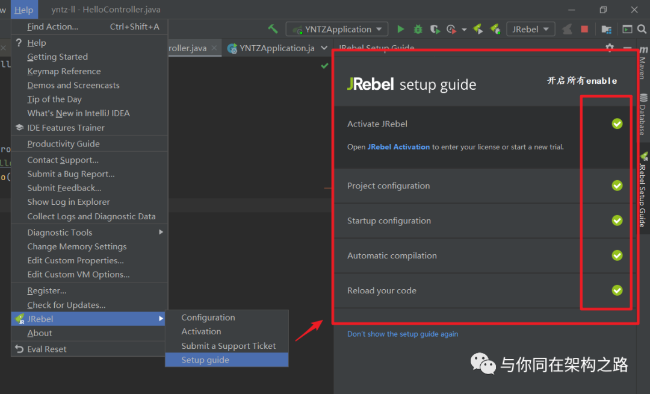This screenshot has width=650, height=394.
Task: Expand dropdown arrow beside Profile icon
Action: click(x=464, y=30)
